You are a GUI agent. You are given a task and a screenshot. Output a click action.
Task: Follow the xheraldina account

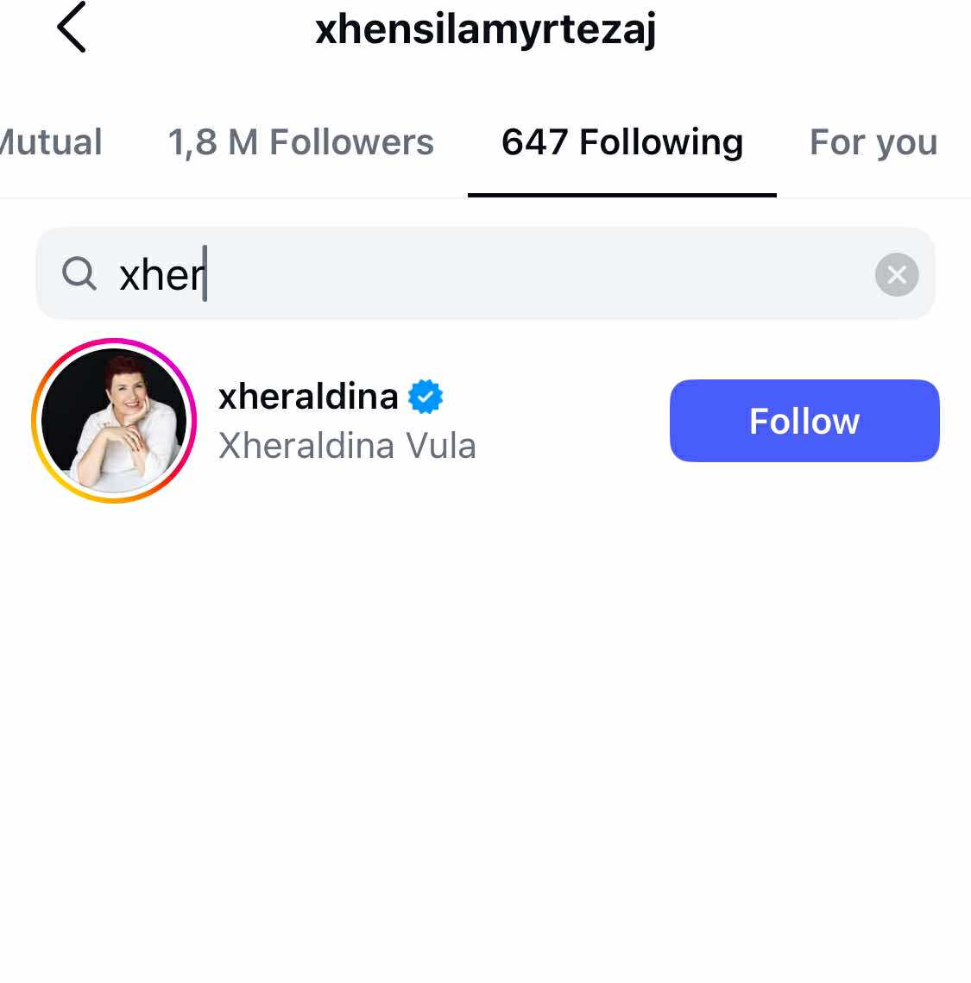(x=804, y=421)
